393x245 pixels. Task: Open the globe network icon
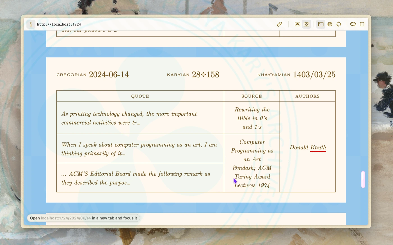(330, 24)
